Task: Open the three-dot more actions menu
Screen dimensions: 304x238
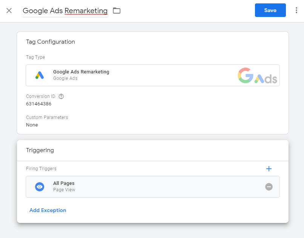Action: click(296, 11)
